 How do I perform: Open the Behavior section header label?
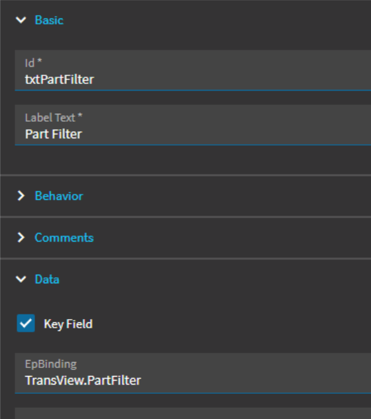pos(59,196)
